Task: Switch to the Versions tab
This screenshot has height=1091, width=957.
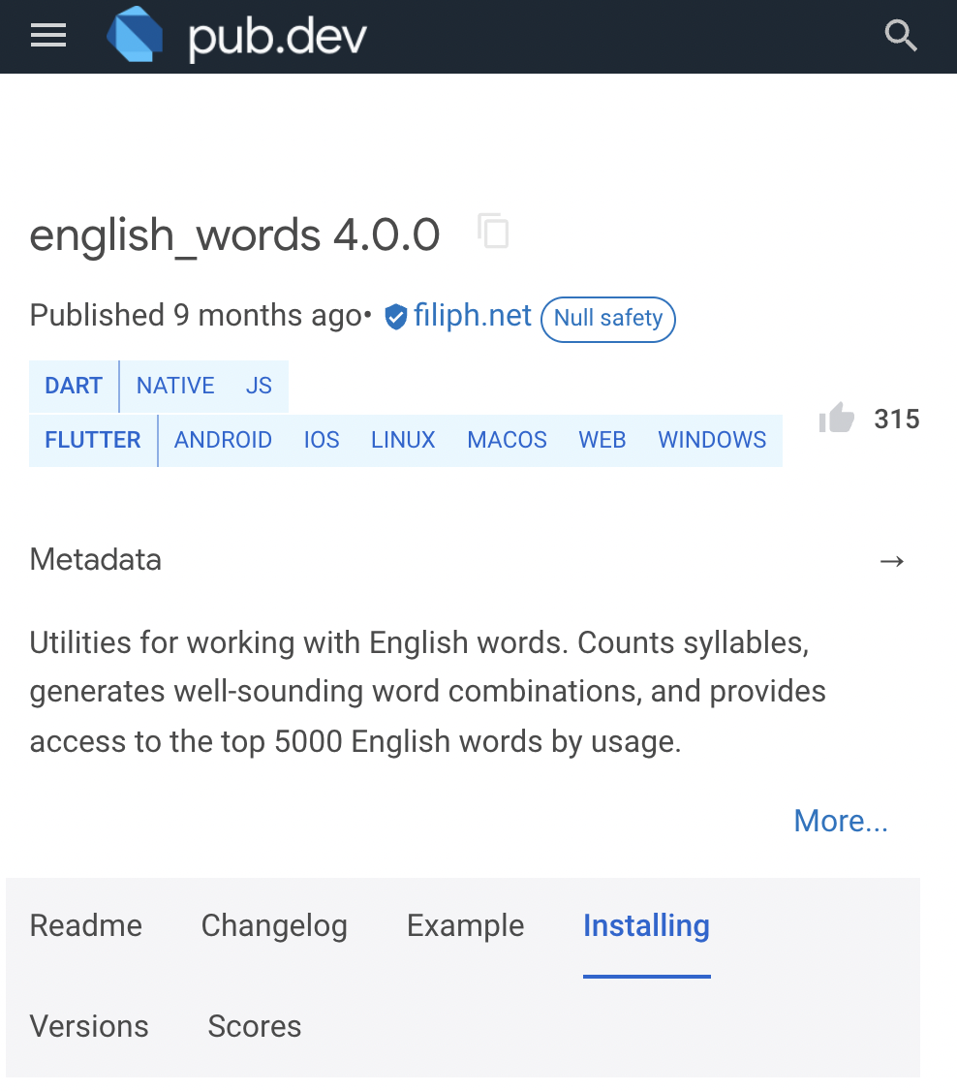Action: click(x=89, y=1027)
